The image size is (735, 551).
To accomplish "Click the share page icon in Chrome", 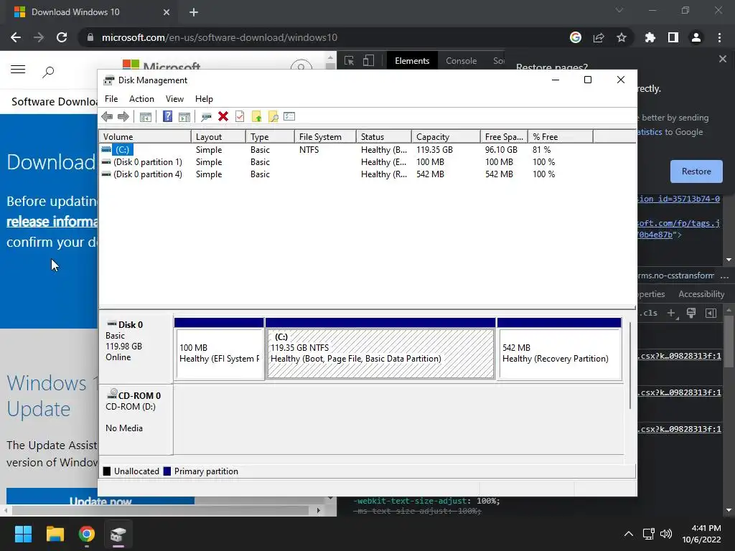I will tap(599, 37).
